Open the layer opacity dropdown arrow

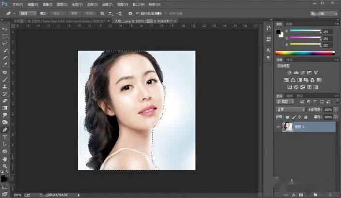336,110
